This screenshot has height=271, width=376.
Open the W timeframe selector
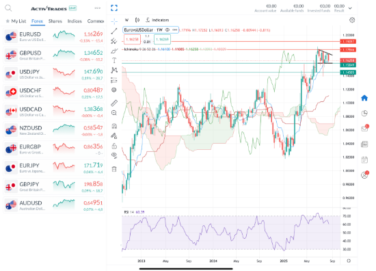(x=127, y=20)
